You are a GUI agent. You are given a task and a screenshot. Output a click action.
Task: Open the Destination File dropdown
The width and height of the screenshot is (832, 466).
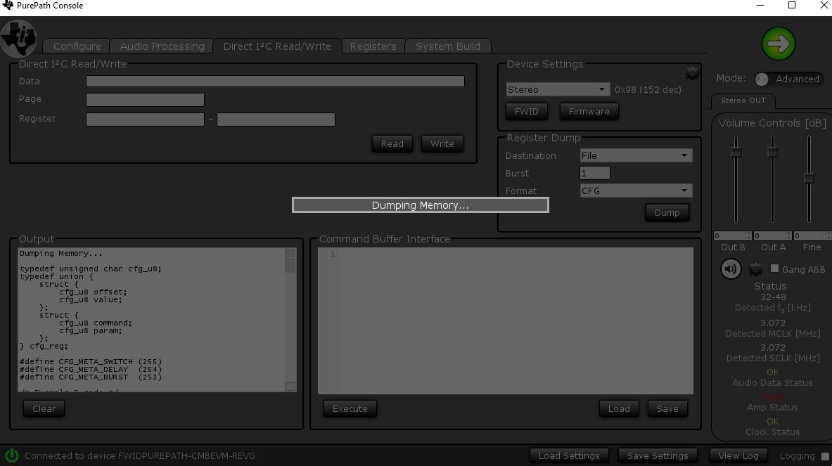pyautogui.click(x=636, y=155)
